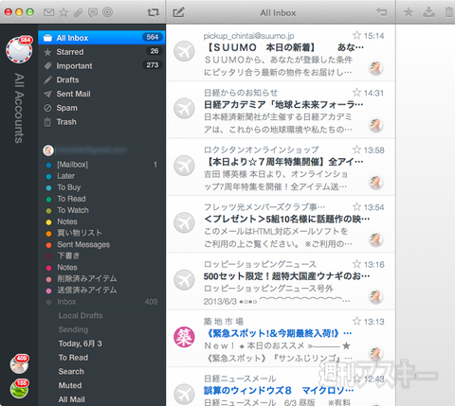Select the 買い物リスト label
The image size is (455, 406).
click(x=101, y=233)
